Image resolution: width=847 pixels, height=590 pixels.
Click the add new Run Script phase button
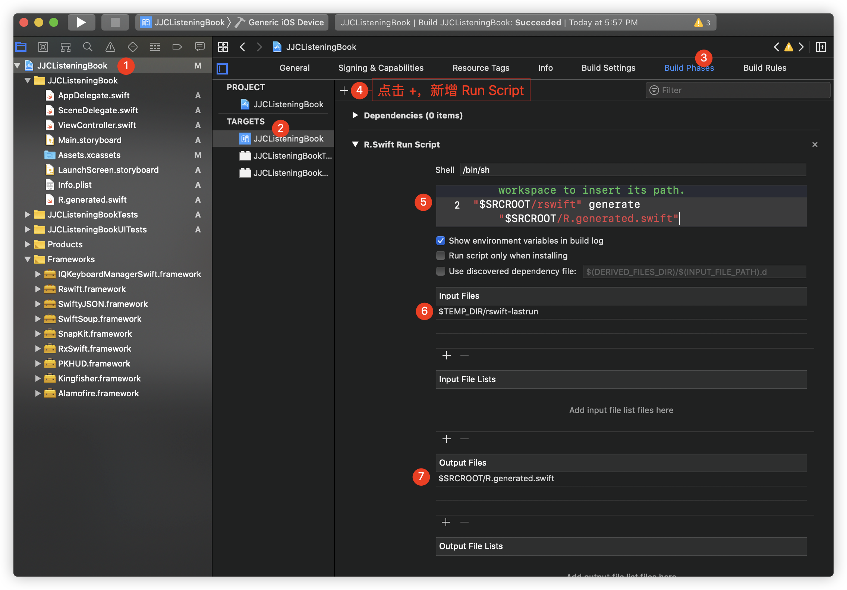point(345,90)
